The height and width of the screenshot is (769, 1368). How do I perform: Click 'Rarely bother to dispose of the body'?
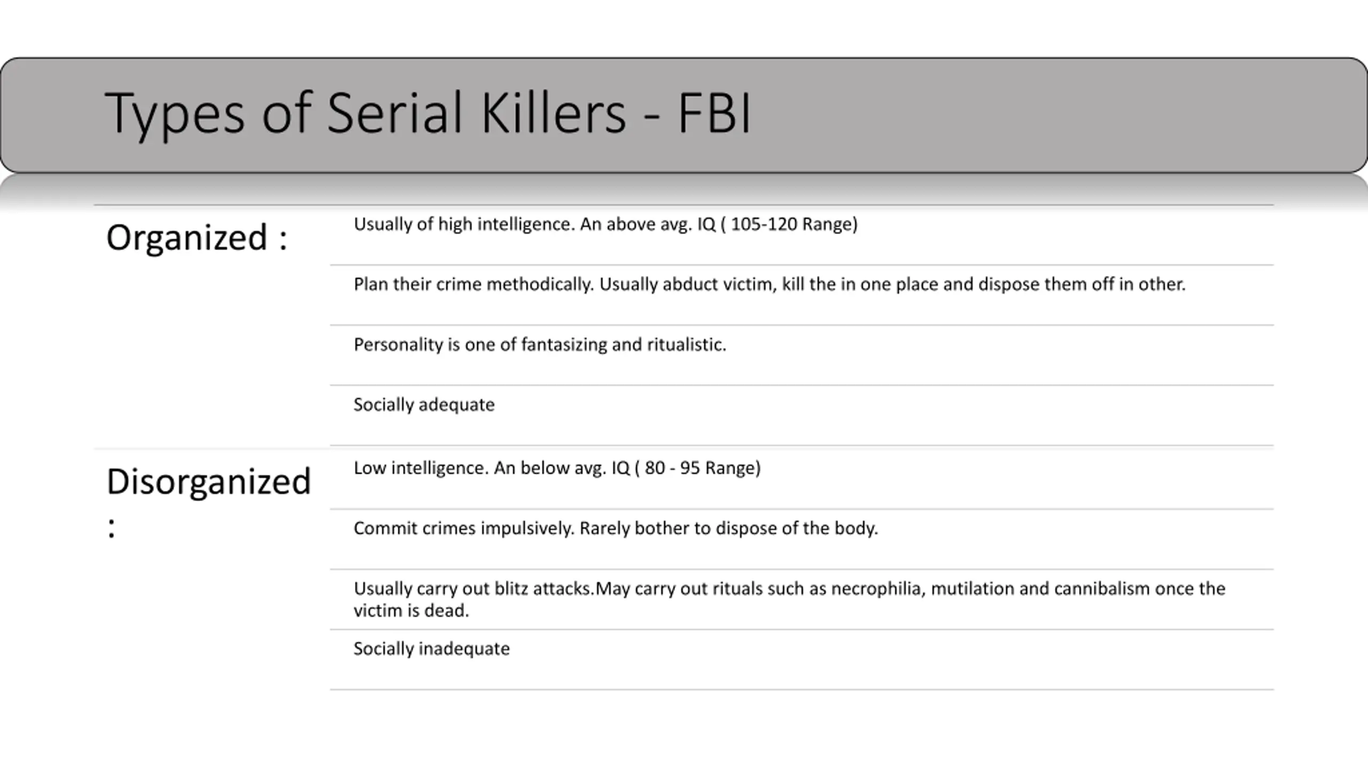point(729,528)
